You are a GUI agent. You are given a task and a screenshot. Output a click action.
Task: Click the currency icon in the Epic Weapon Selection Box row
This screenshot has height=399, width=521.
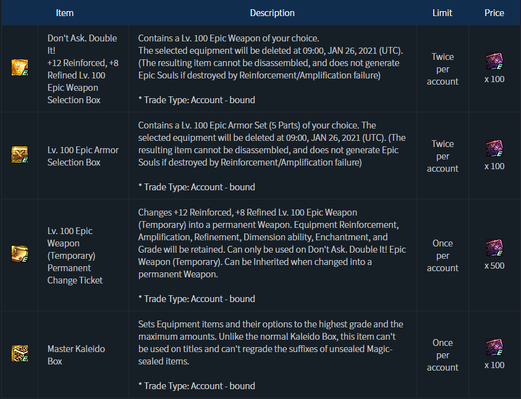pyautogui.click(x=494, y=62)
